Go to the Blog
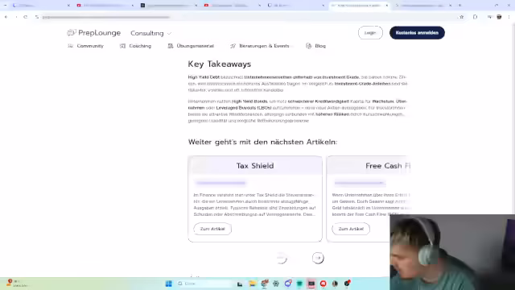 [315, 46]
